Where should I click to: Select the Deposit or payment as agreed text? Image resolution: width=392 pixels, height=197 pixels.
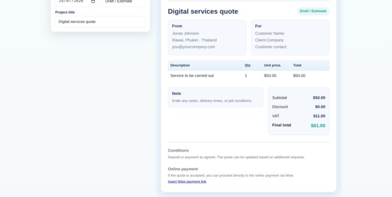click(x=236, y=157)
